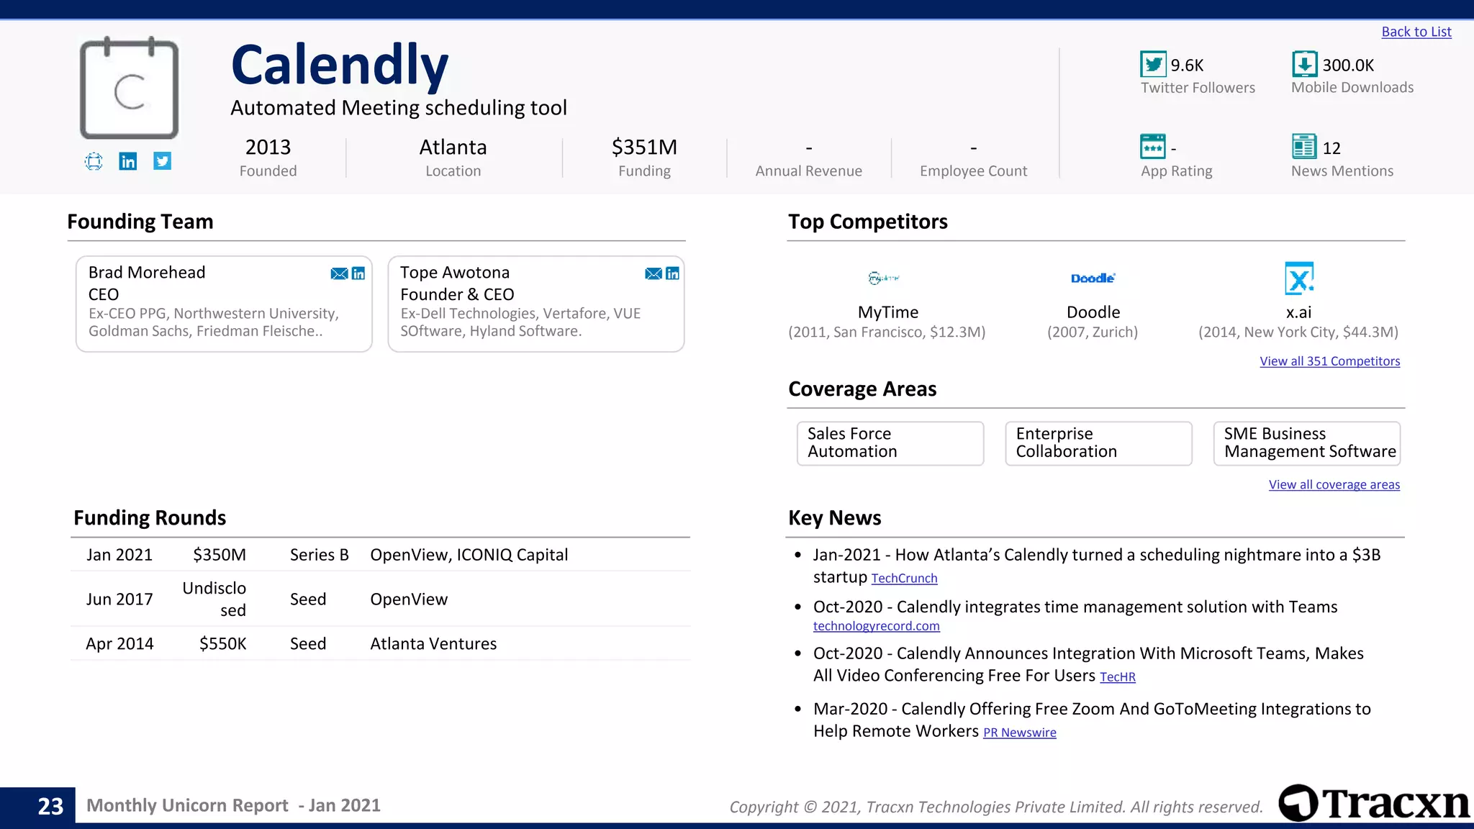Click 9.6K Twitter Followers count

pyautogui.click(x=1187, y=65)
